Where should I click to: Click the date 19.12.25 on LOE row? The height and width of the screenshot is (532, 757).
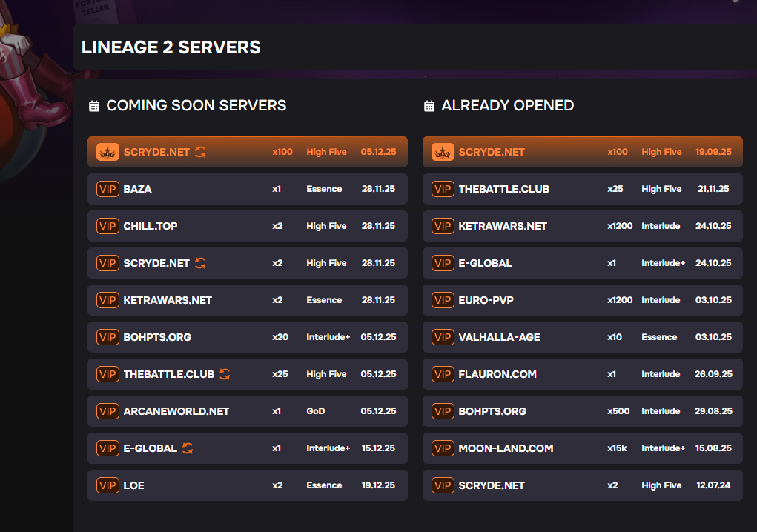378,485
